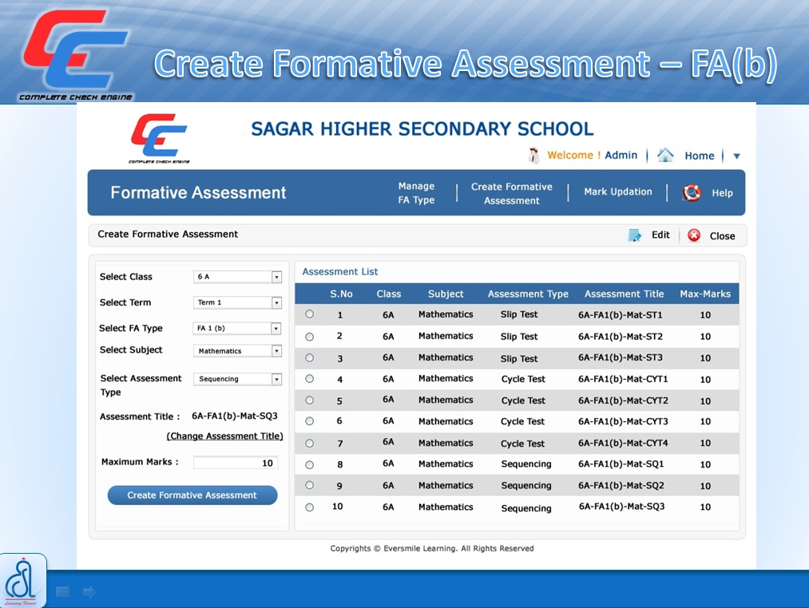
Task: Open the Select Class dropdown showing 6 A
Action: tap(237, 277)
